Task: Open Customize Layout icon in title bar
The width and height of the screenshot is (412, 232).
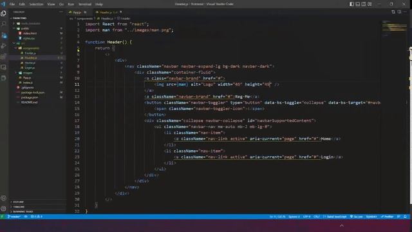Action: [370, 4]
